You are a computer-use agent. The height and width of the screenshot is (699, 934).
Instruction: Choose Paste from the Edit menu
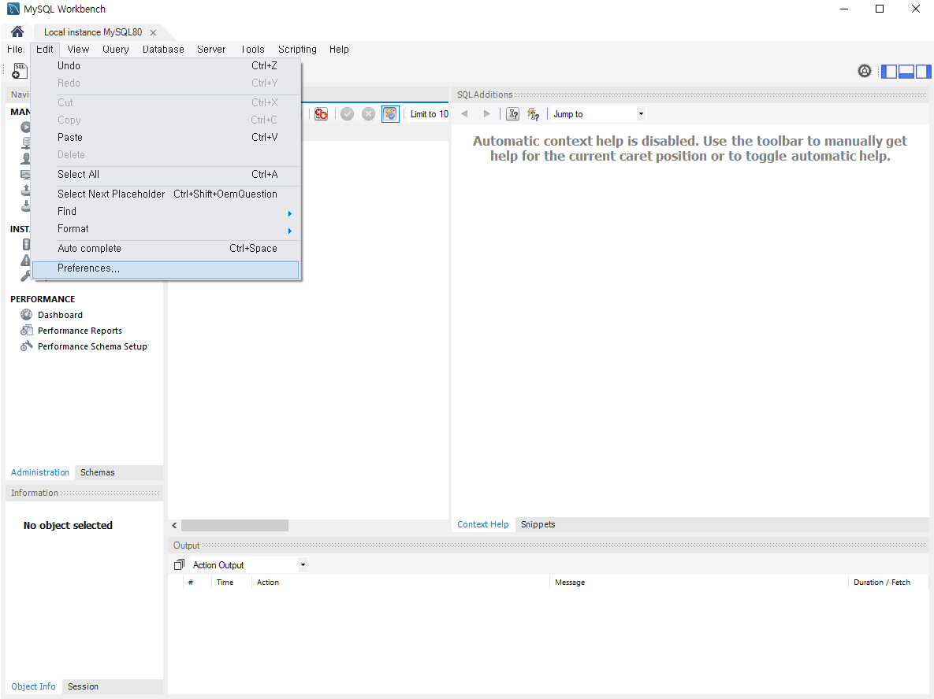(166, 138)
